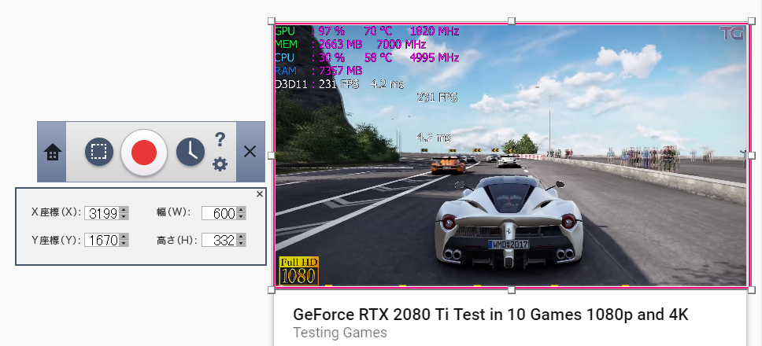Close the recorder toolbar with X
This screenshot has height=346, width=762.
pyautogui.click(x=250, y=152)
